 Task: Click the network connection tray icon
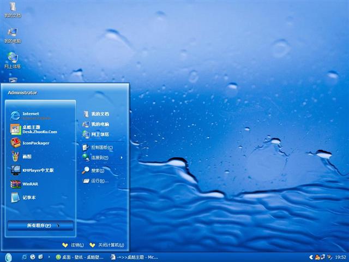(x=322, y=257)
